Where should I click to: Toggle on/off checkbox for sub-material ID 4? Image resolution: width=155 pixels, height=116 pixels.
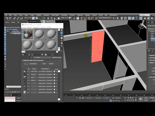[x=57, y=80]
